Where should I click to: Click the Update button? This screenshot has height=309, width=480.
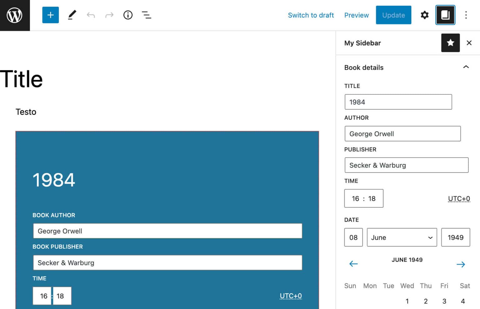393,15
